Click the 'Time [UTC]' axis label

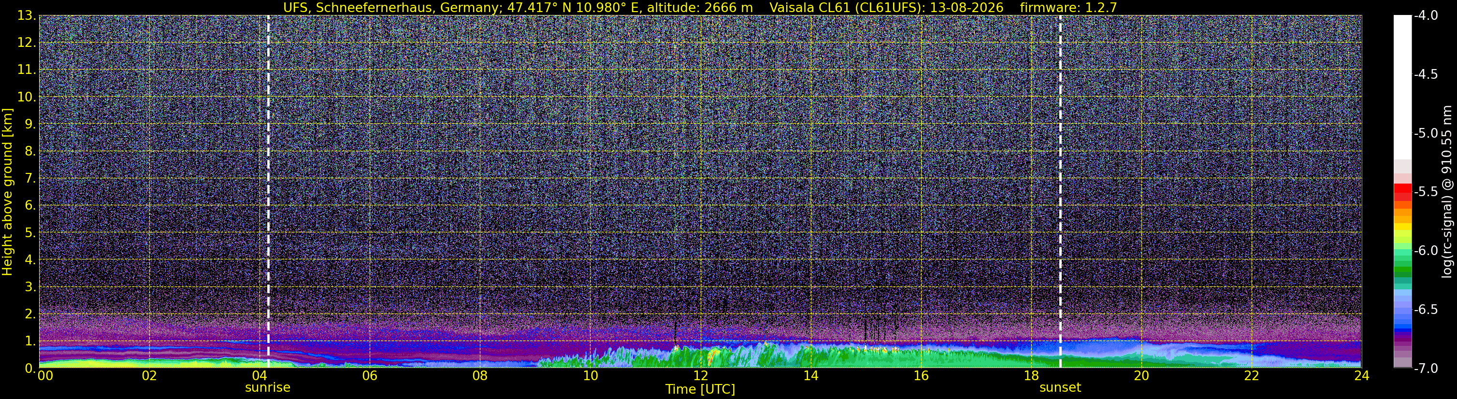[700, 389]
